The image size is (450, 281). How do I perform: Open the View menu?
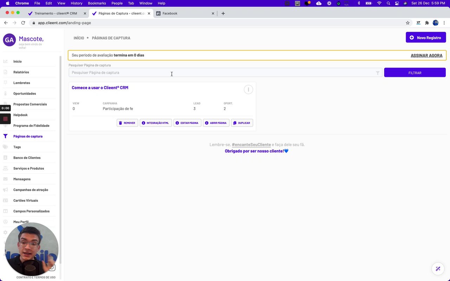[x=61, y=3]
